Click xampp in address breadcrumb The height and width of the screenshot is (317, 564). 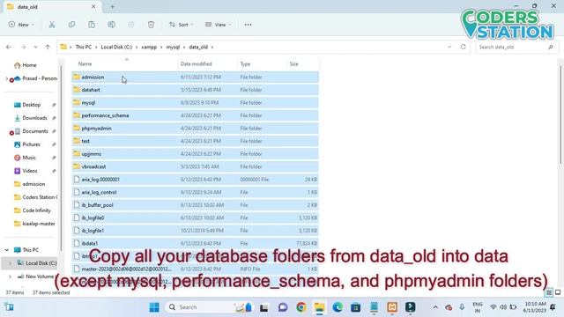(149, 47)
